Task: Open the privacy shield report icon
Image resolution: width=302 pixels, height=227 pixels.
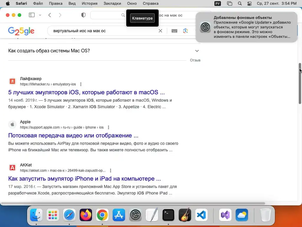Action: click(x=83, y=15)
